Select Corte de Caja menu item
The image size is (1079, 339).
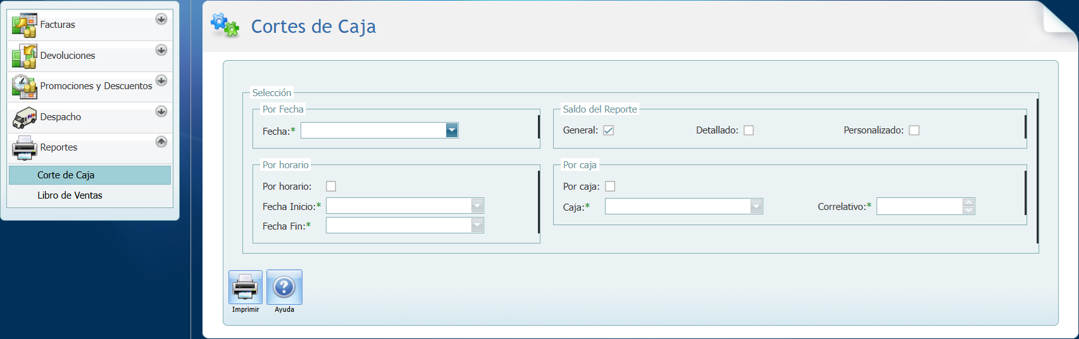[66, 175]
